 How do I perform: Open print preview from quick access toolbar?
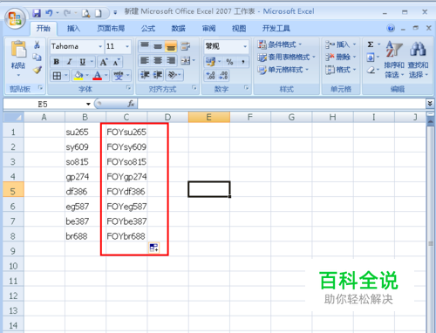pyautogui.click(x=86, y=13)
